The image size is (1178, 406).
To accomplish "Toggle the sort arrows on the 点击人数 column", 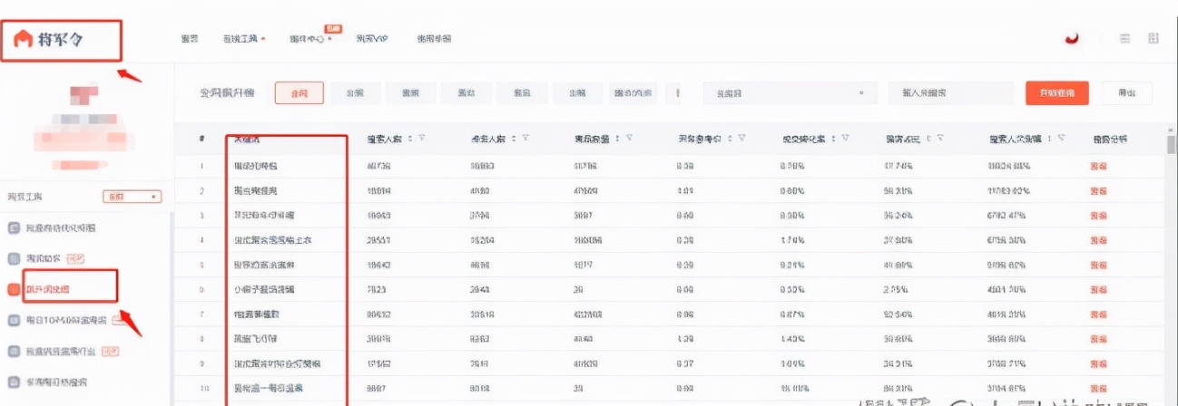I will (x=513, y=139).
